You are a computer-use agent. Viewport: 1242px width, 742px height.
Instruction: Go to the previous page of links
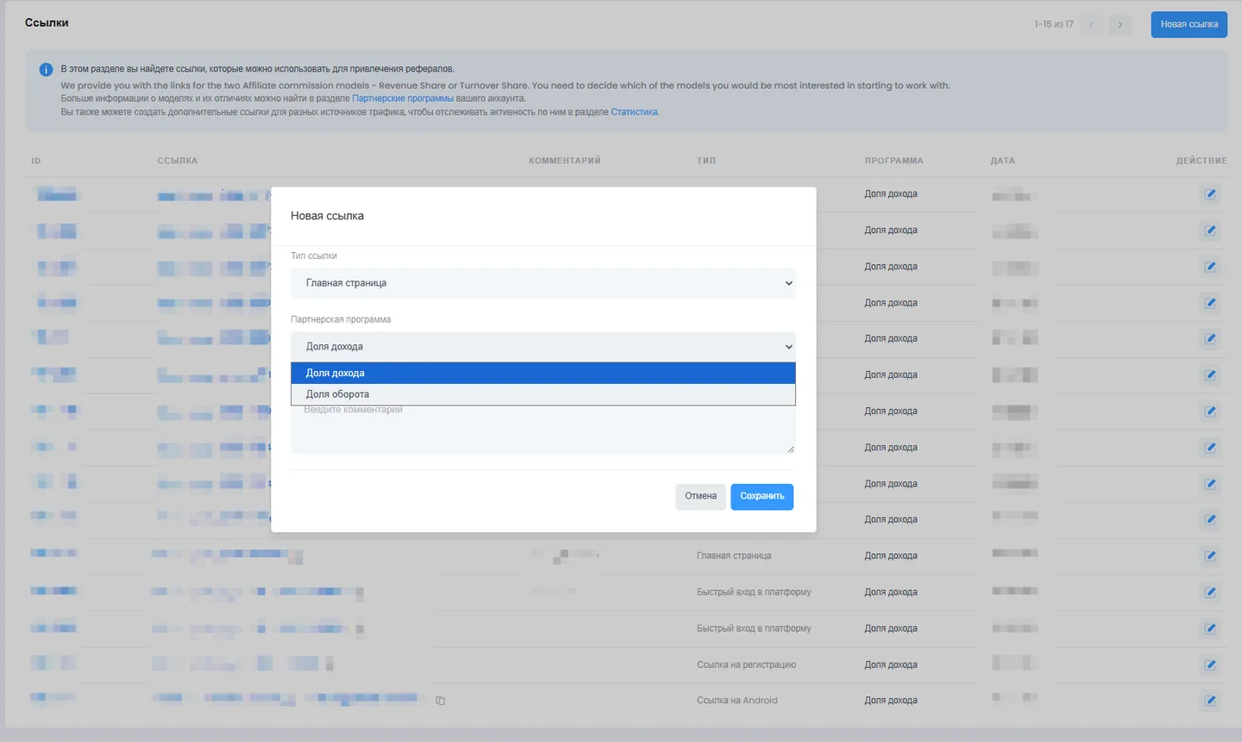coord(1091,24)
